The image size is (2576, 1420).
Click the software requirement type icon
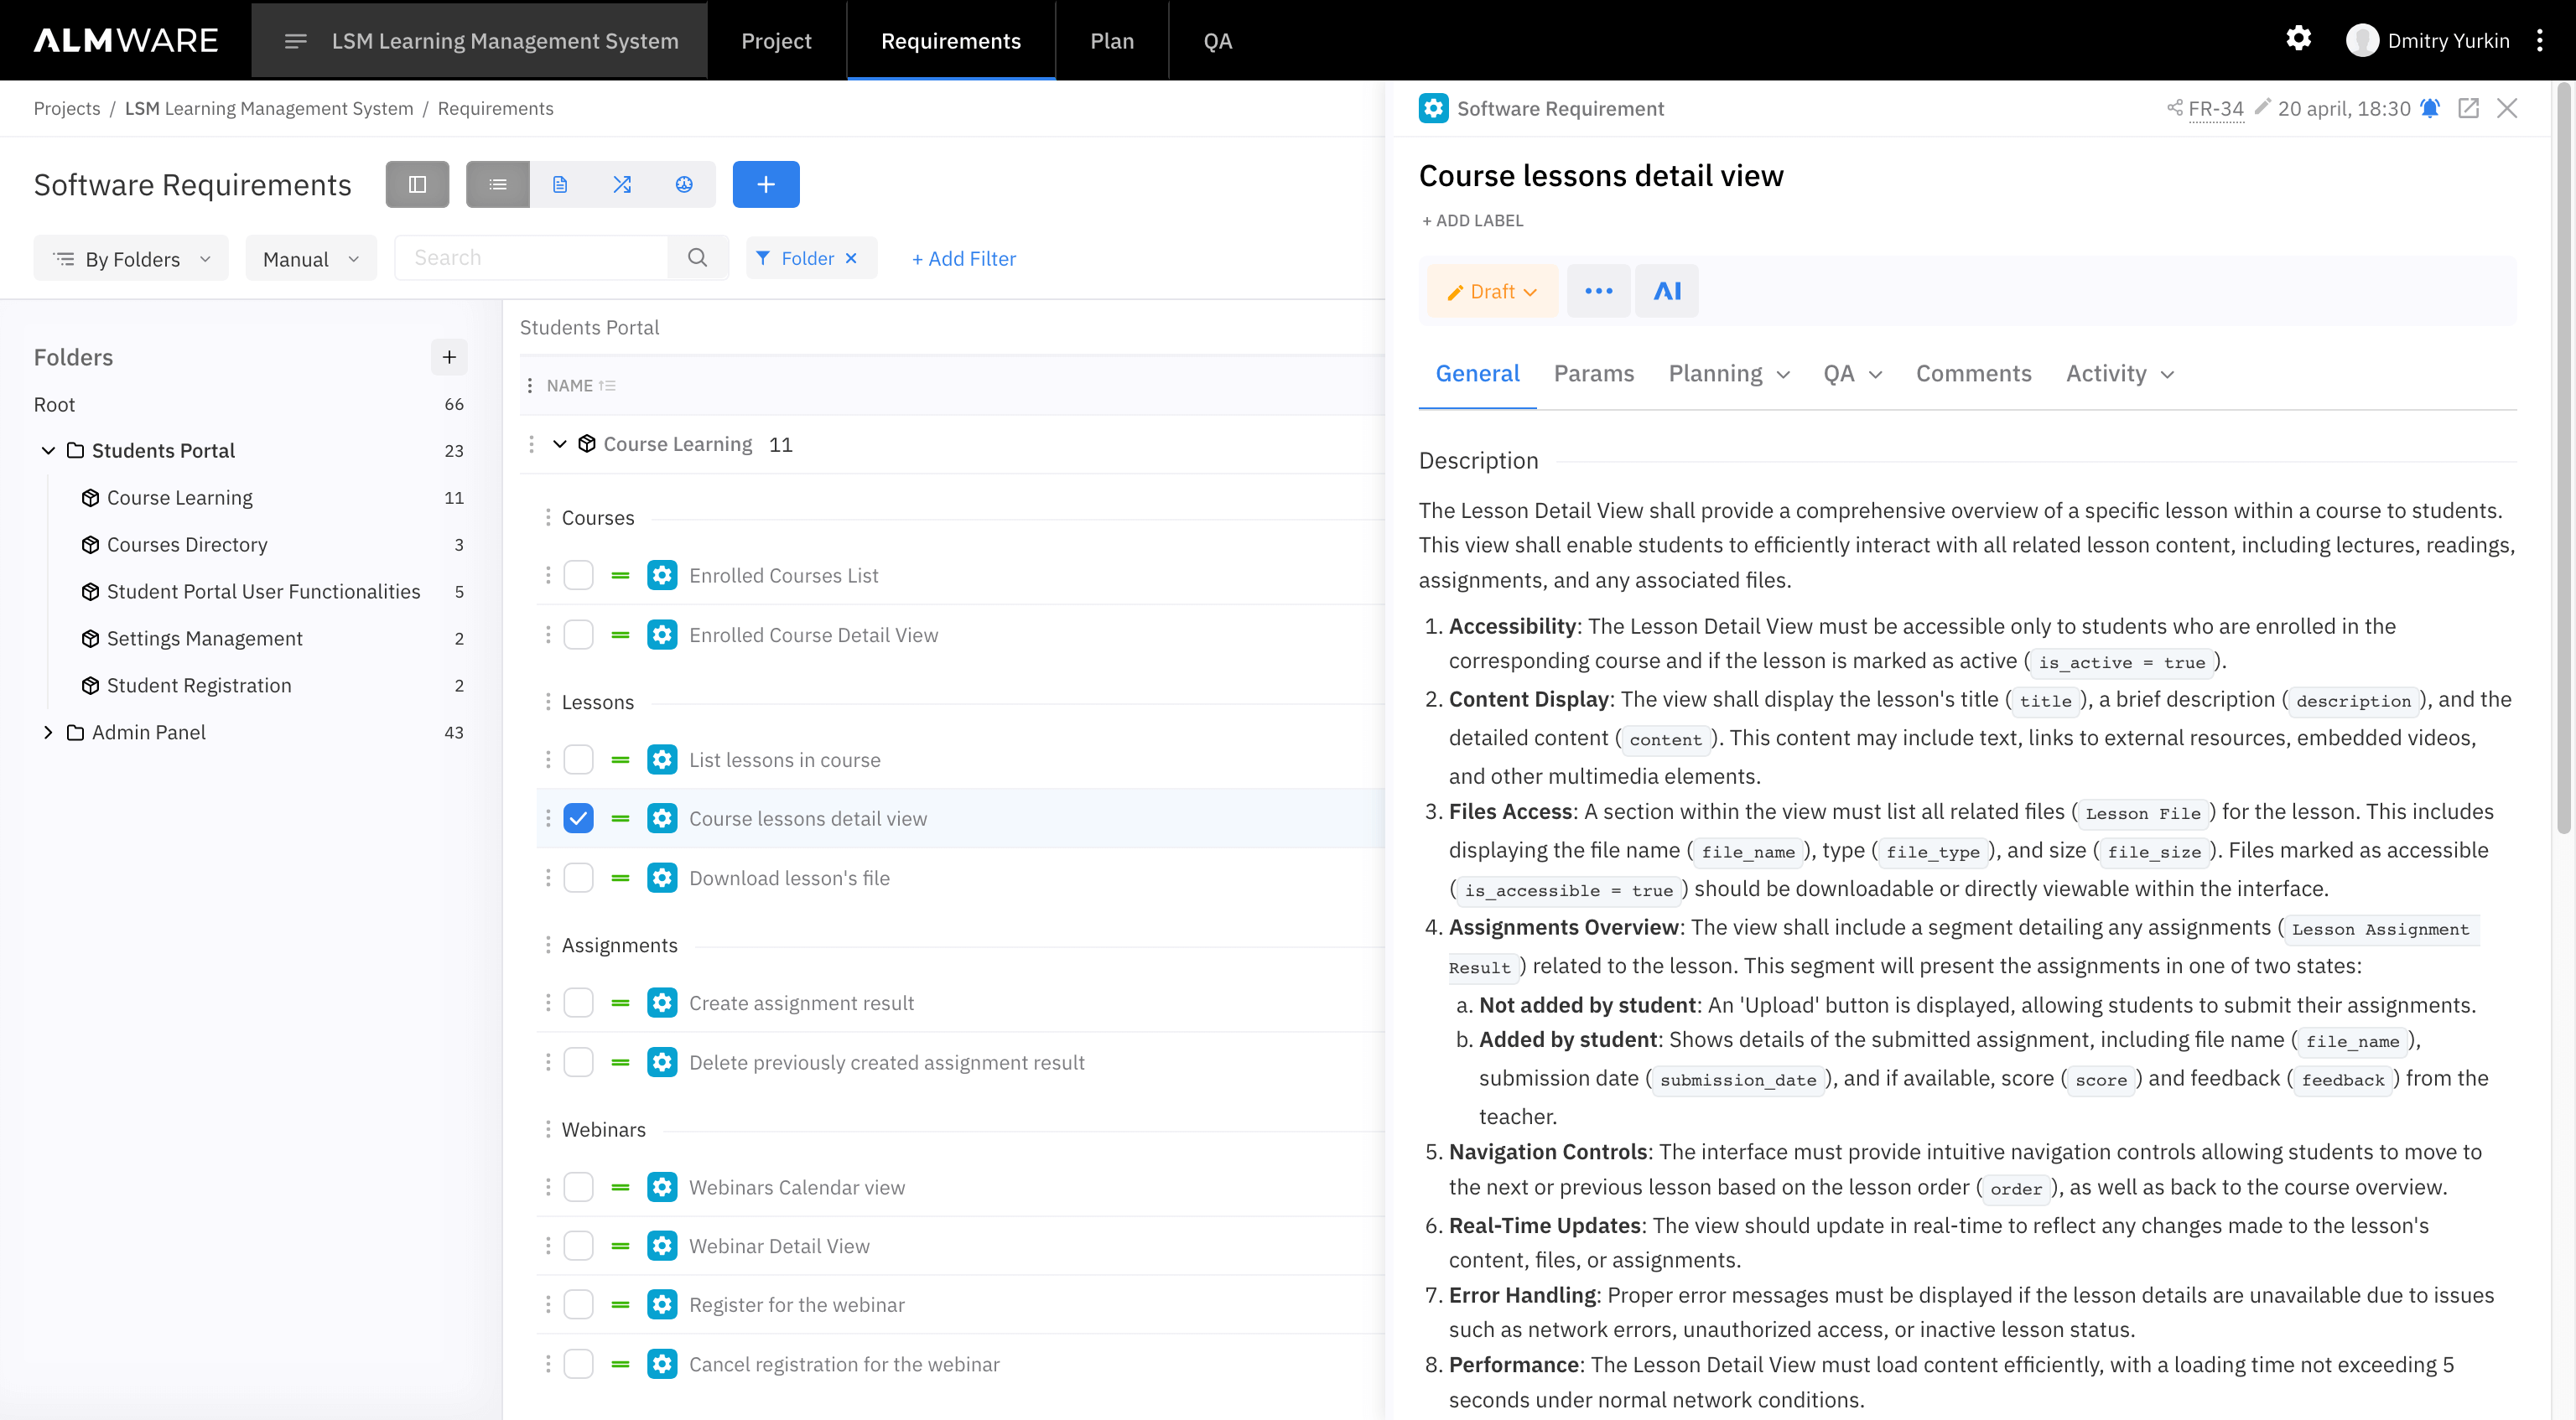pos(1434,108)
